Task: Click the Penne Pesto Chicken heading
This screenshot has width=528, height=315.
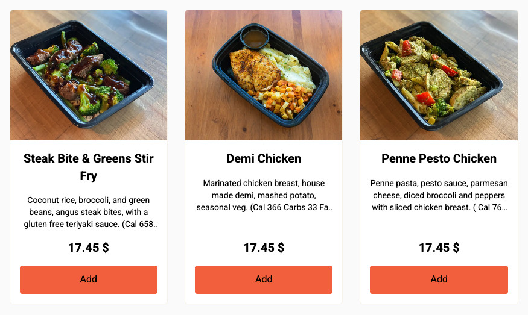Action: click(439, 159)
